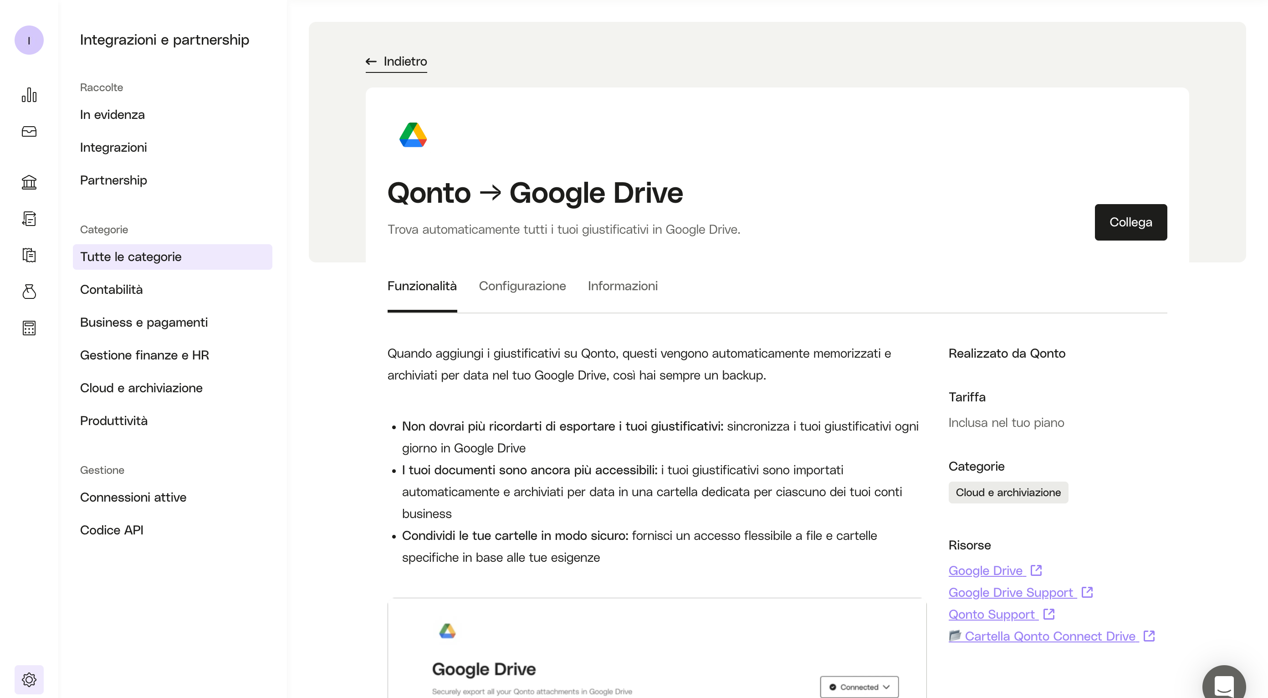Select Cloud e archiviazione in sidebar
Screen dimensions: 1268x698
point(141,388)
